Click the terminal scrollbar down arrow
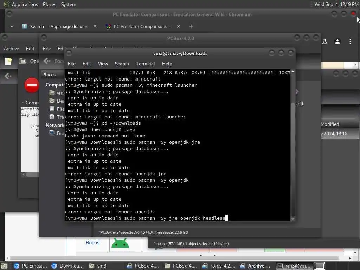360x270 pixels. click(293, 219)
